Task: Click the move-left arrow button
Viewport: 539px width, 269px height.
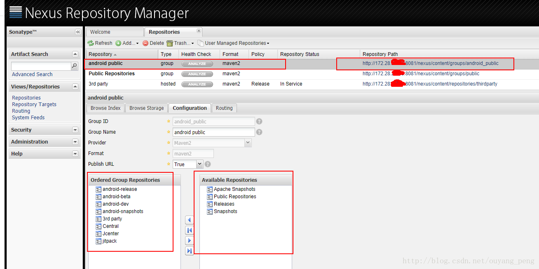Action: [190, 220]
